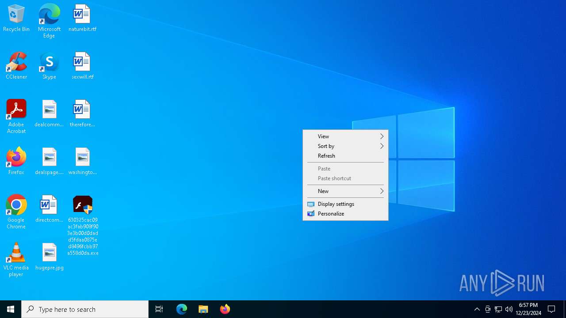Select the Skype desktop shortcut

[x=49, y=66]
